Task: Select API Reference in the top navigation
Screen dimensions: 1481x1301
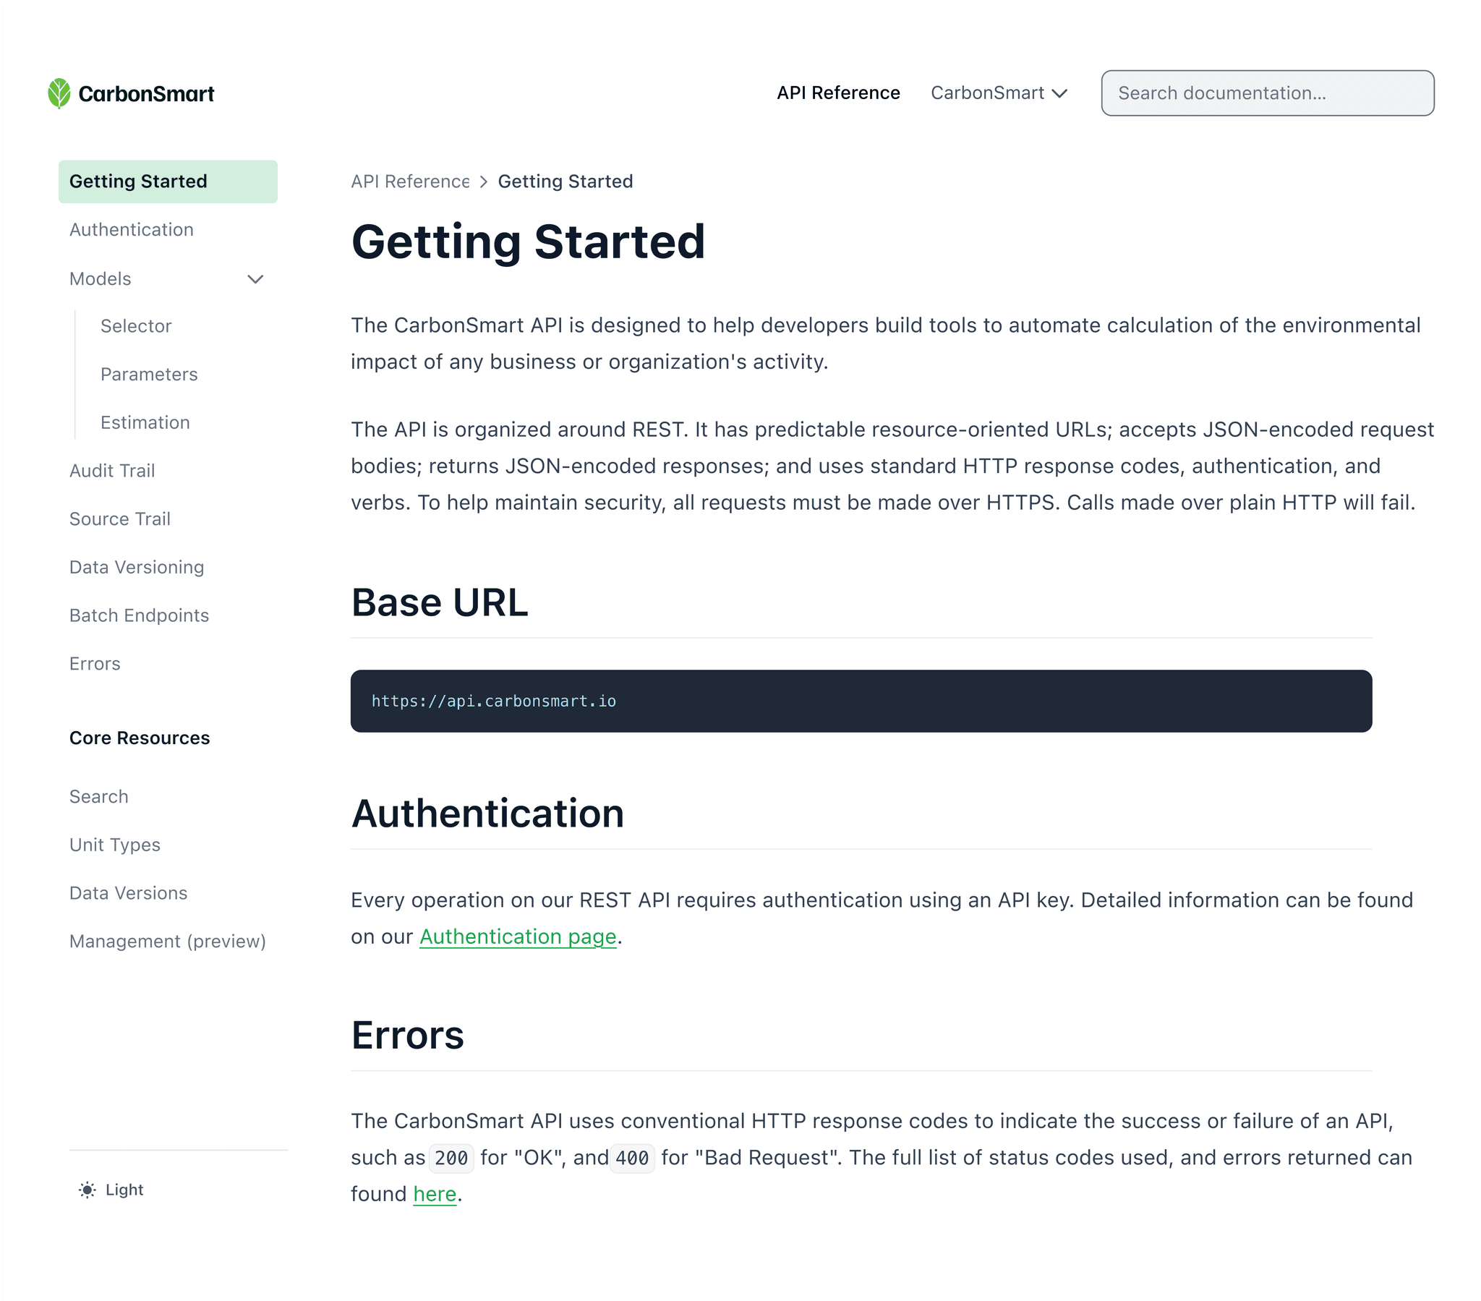Action: point(838,93)
